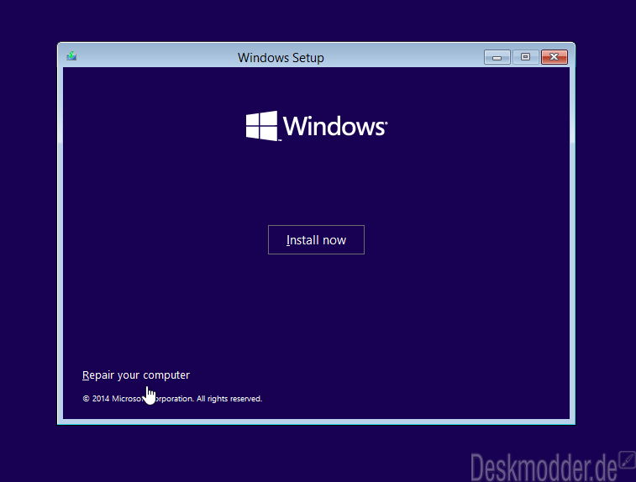Image resolution: width=636 pixels, height=482 pixels.
Task: Close the Windows Setup window
Action: point(554,57)
